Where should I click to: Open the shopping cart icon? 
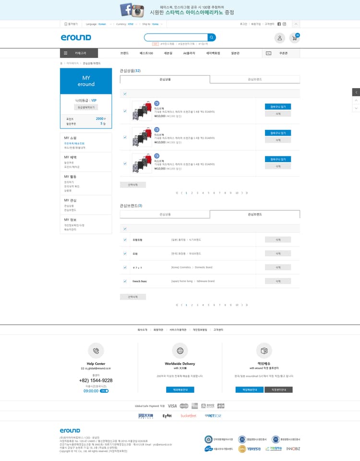294,38
